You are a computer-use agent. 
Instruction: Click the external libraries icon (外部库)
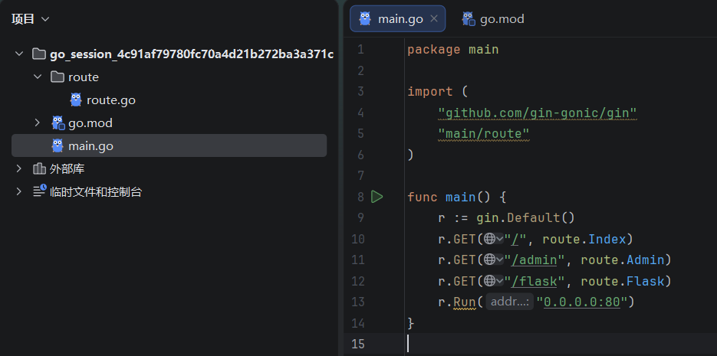(x=39, y=168)
